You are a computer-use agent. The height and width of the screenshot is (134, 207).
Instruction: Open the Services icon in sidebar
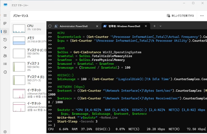coord(5,72)
